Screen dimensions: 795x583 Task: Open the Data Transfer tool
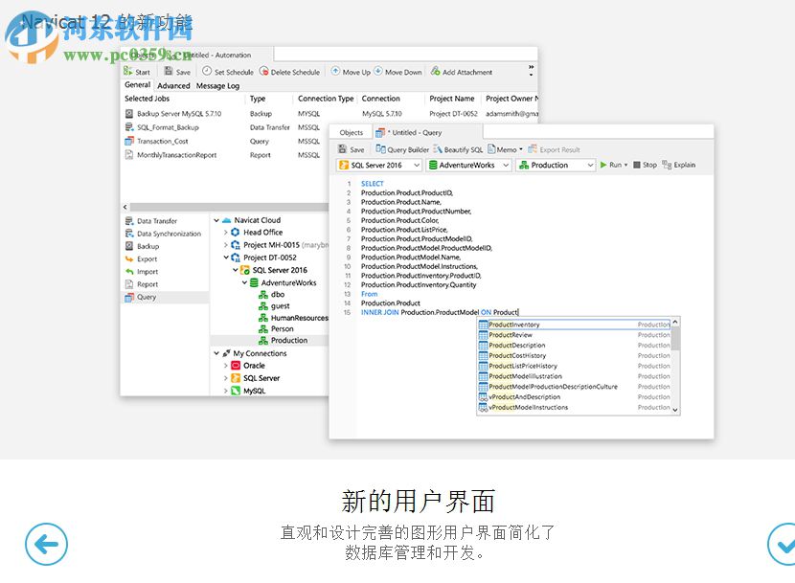159,220
